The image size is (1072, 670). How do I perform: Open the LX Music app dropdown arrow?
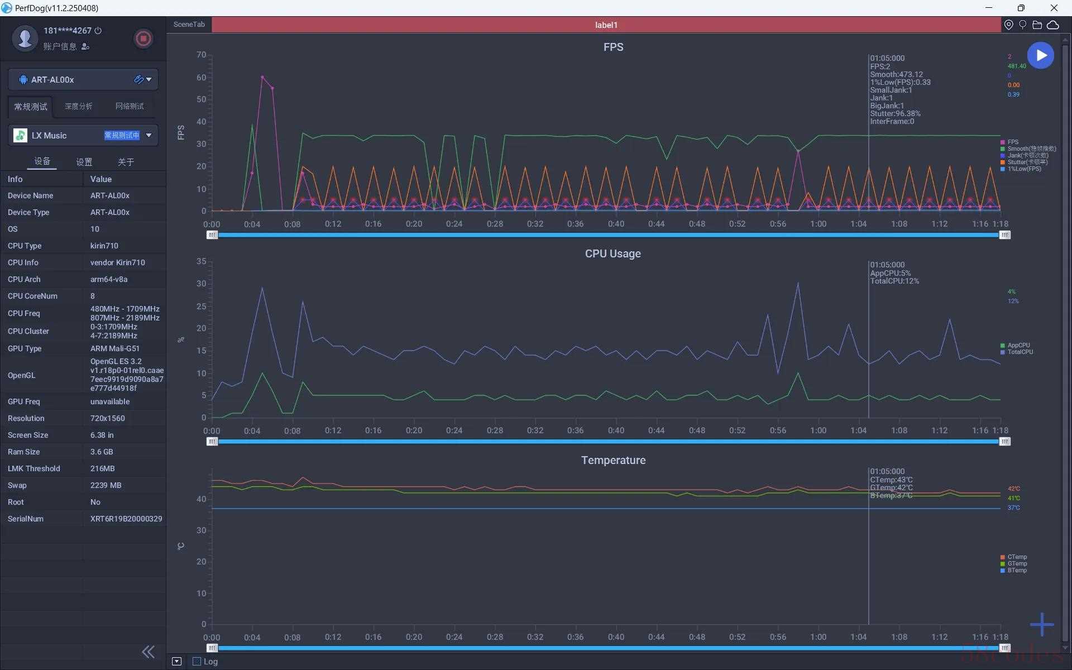pyautogui.click(x=149, y=135)
